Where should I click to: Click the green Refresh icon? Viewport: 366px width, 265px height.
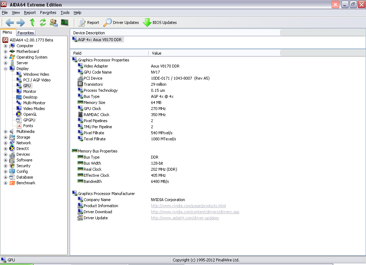tap(43, 22)
